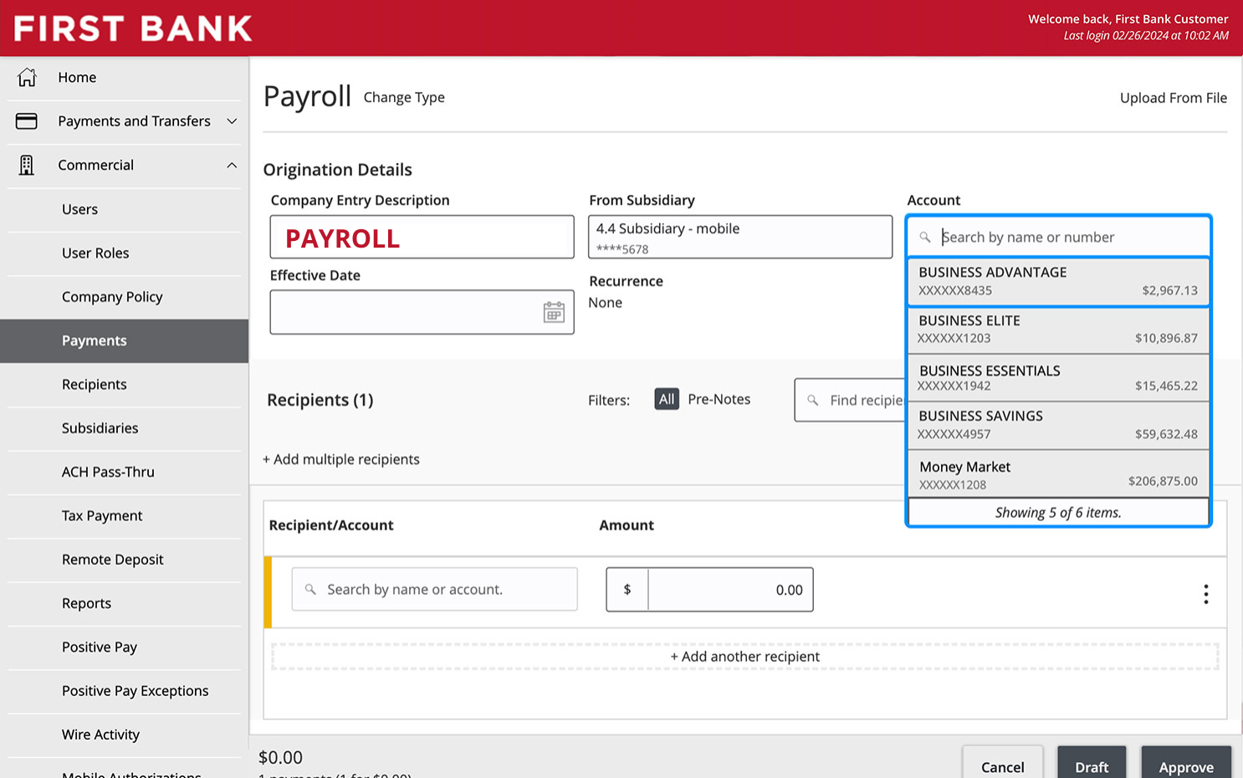Screen dimensions: 1243x778
Task: Click the Payments and Transfers card icon
Action: pyautogui.click(x=27, y=121)
